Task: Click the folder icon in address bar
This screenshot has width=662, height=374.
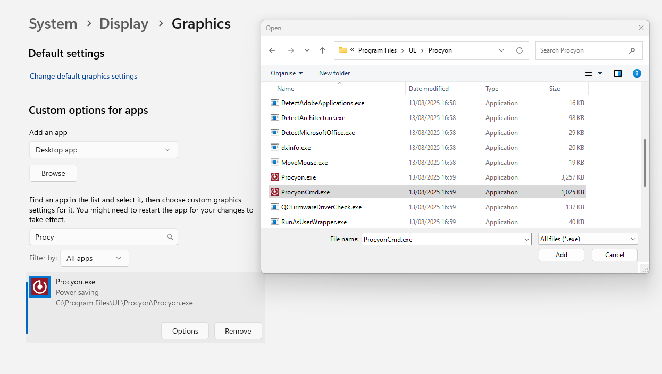Action: coord(343,50)
